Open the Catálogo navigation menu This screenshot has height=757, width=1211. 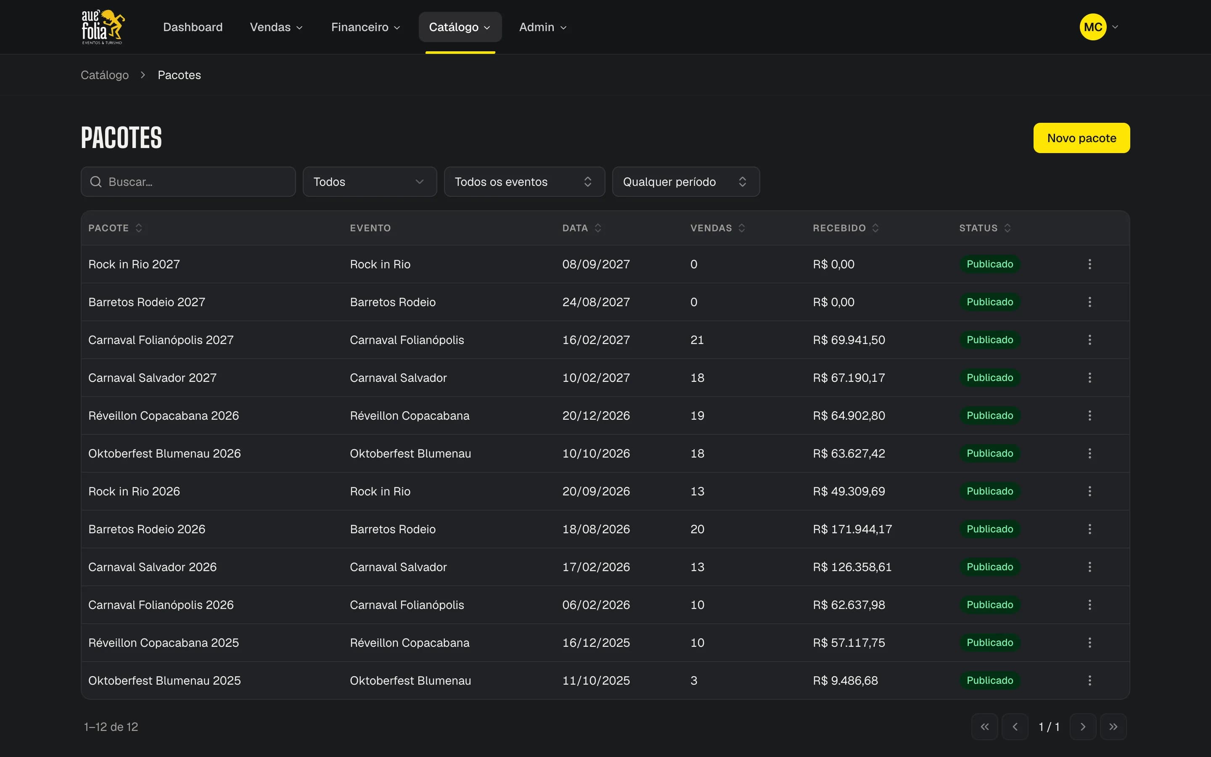coord(460,27)
